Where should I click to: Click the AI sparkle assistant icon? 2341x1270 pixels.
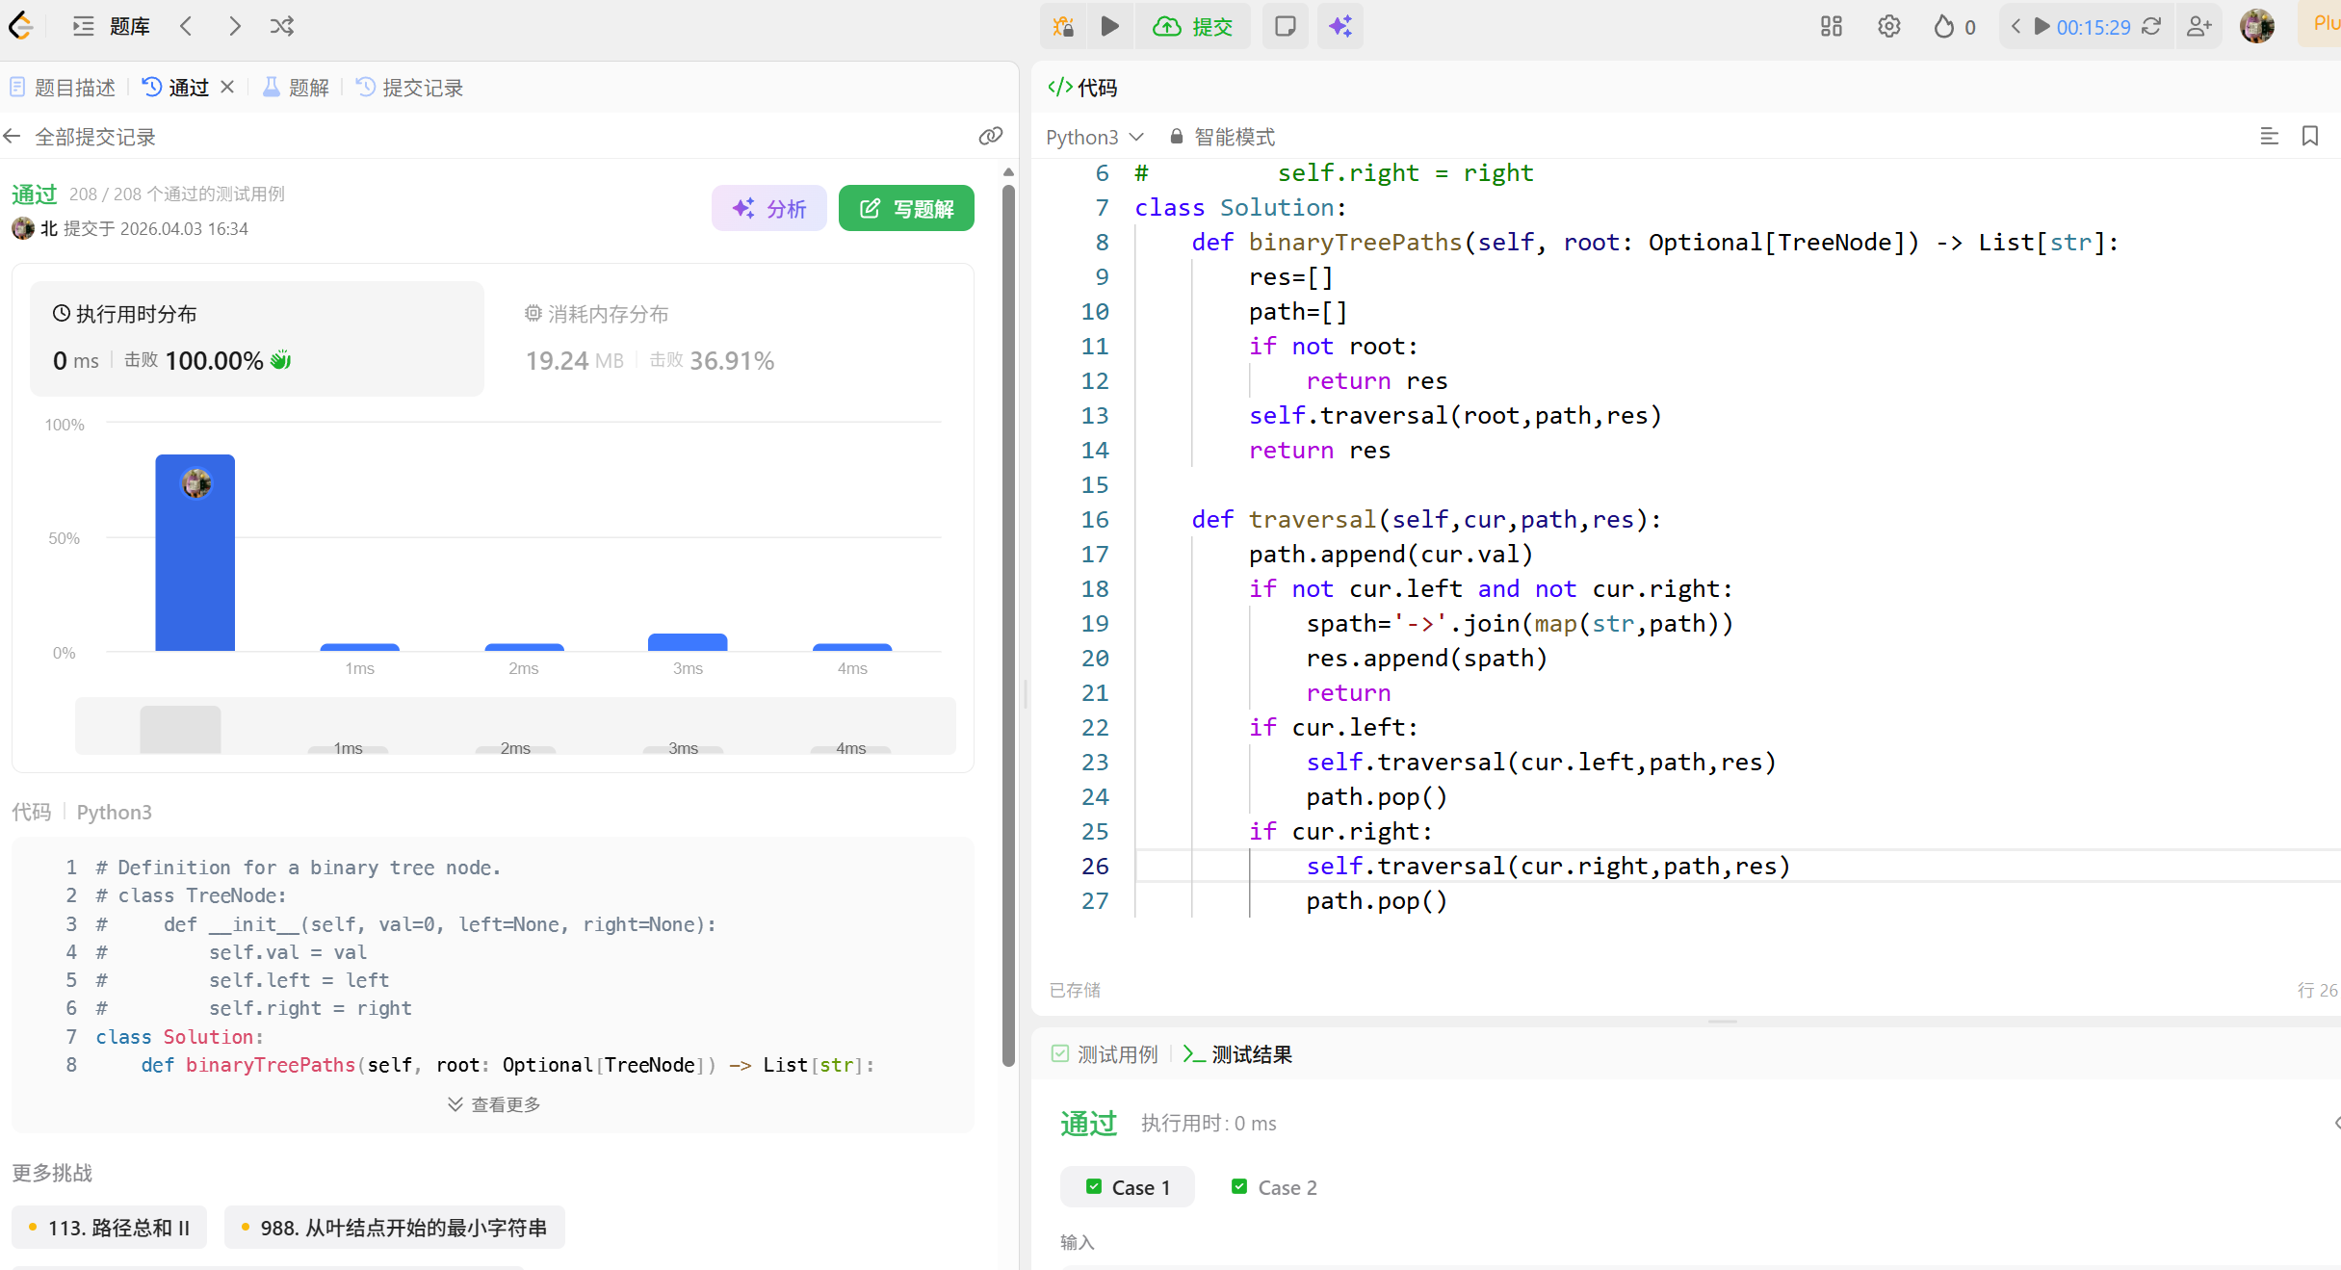point(1340,26)
